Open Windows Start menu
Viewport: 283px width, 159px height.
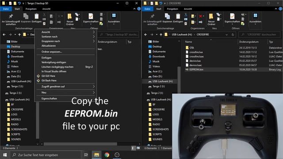(x=5, y=155)
